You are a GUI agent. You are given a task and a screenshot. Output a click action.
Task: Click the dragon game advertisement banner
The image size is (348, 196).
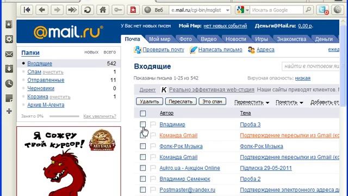(69, 161)
